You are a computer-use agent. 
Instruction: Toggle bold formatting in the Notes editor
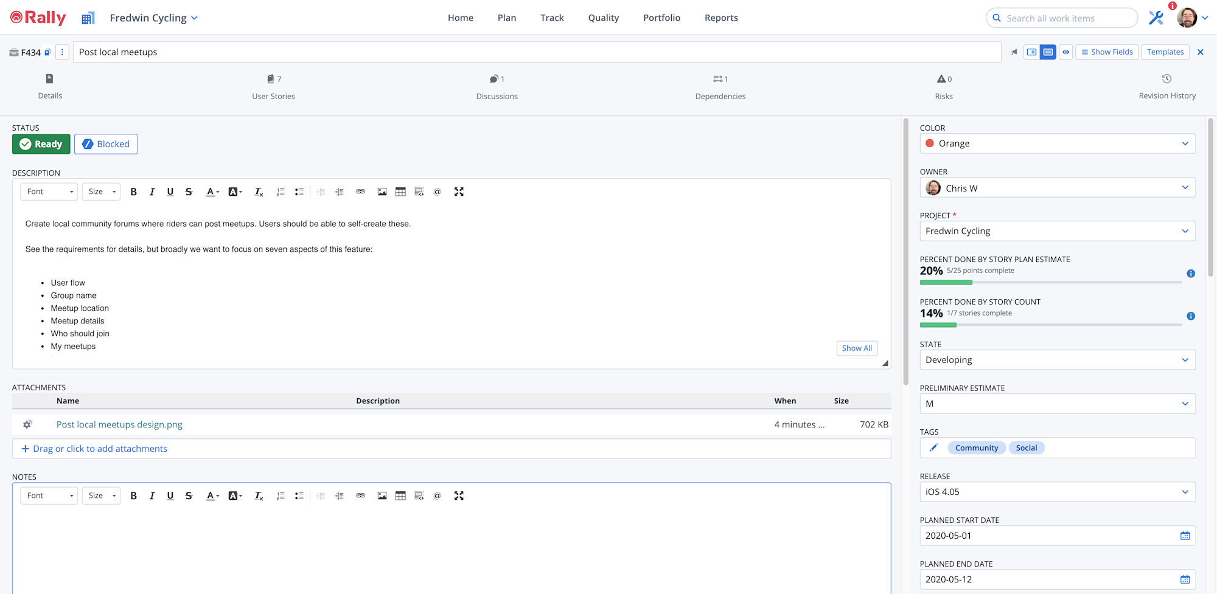tap(133, 496)
